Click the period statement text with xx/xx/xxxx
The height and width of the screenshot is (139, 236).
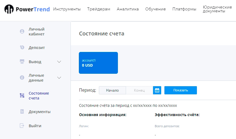[128, 105]
